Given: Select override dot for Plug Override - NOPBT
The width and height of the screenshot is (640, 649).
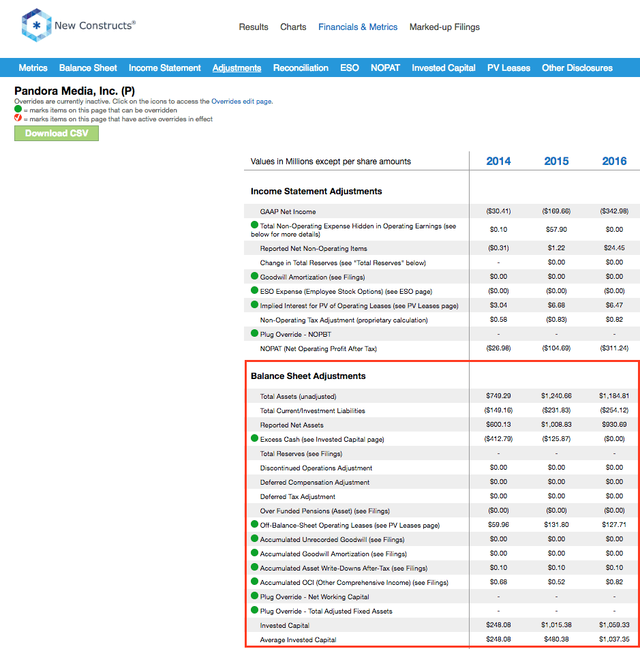Looking at the screenshot, I should point(254,333).
